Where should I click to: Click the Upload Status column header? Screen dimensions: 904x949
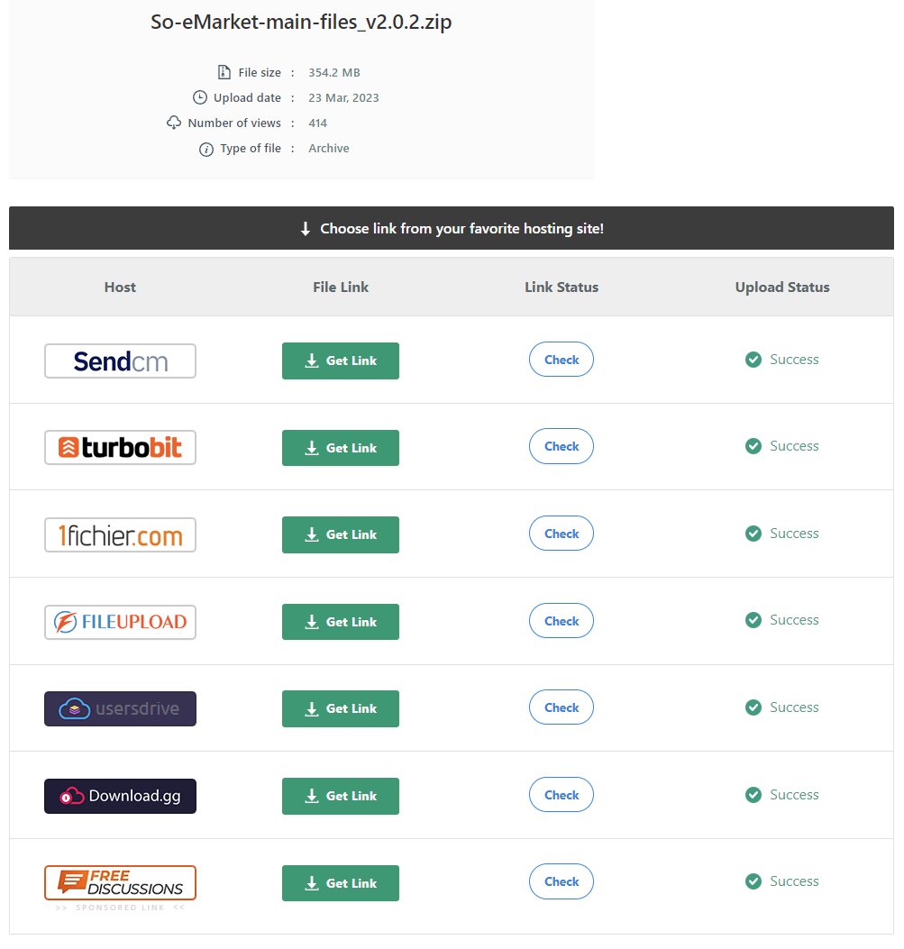(x=782, y=287)
